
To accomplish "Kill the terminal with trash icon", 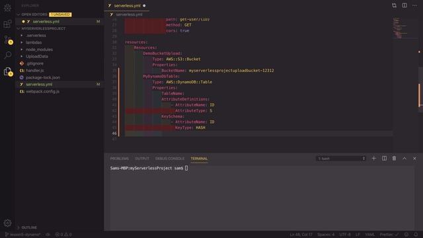I will (394, 159).
